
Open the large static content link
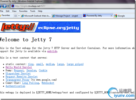pos(60,64)
